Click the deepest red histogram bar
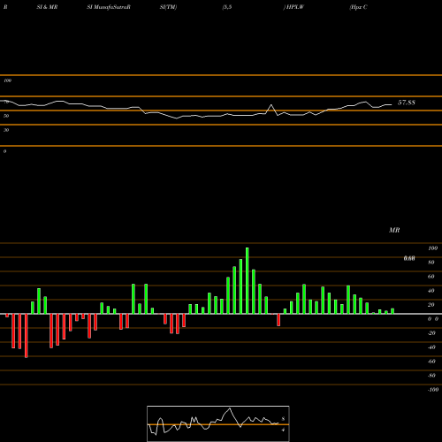 coord(27,336)
